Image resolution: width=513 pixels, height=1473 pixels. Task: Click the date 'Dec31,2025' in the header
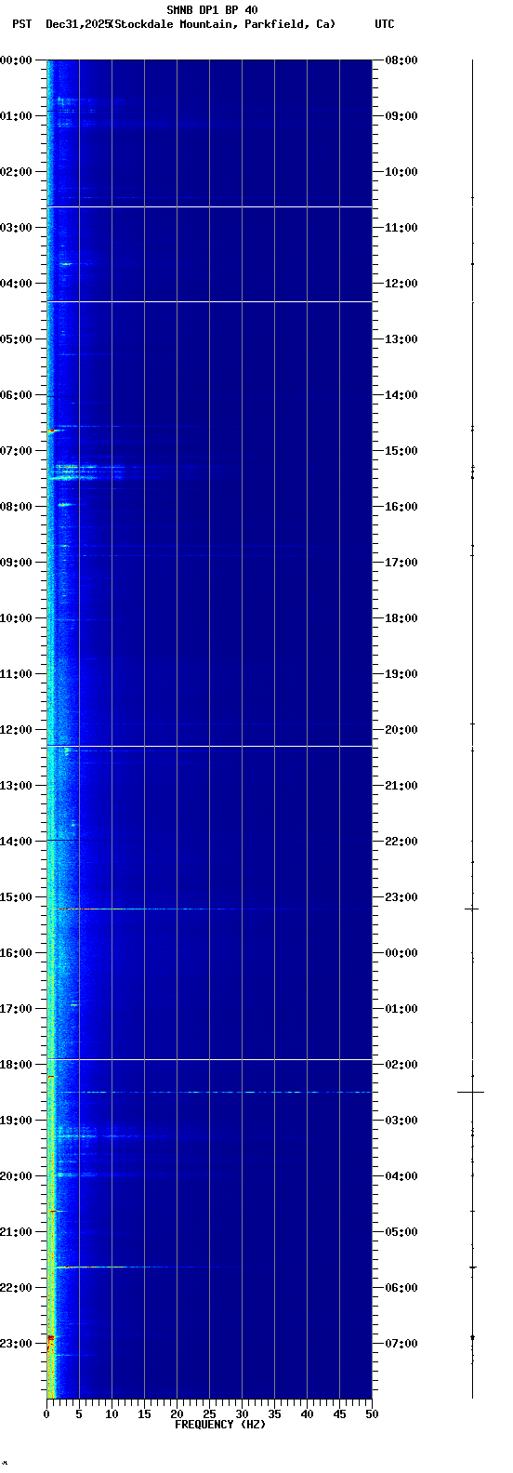tap(77, 24)
